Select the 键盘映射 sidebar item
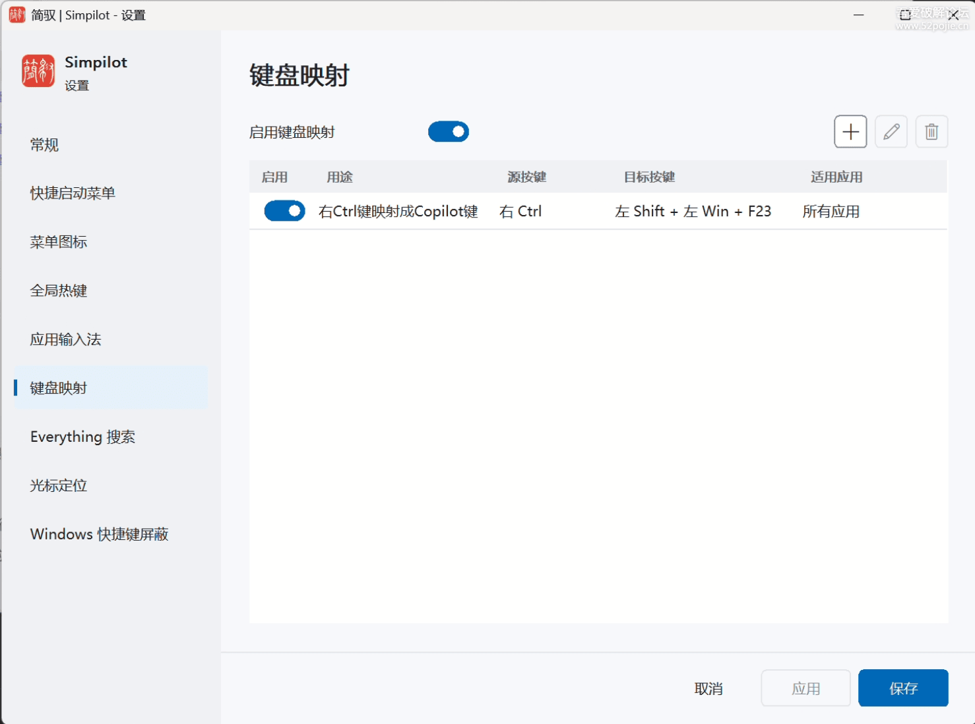Viewport: 975px width, 724px height. [x=111, y=388]
